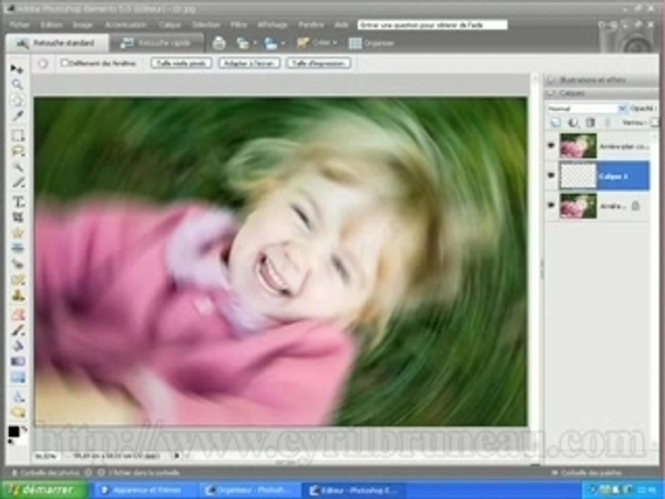Select the Eyedropper tool

(x=17, y=116)
